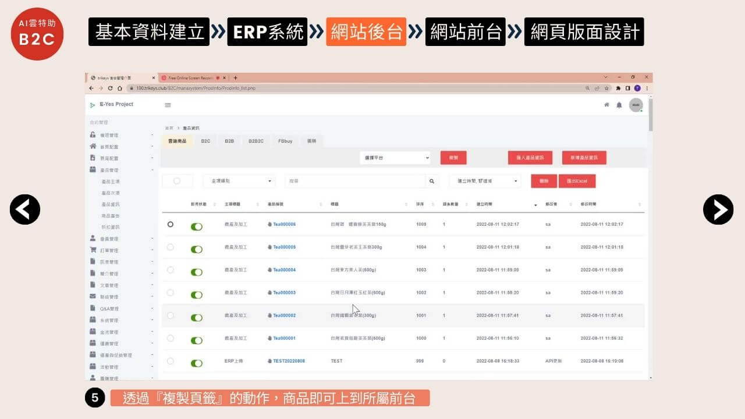
Task: Open the 選擇平台 platform dropdown
Action: coord(395,158)
